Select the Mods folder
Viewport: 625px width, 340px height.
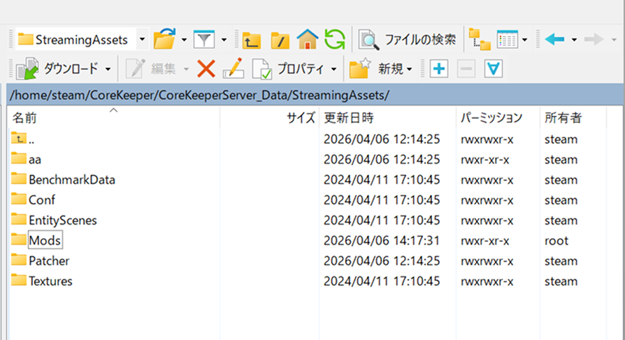(45, 241)
